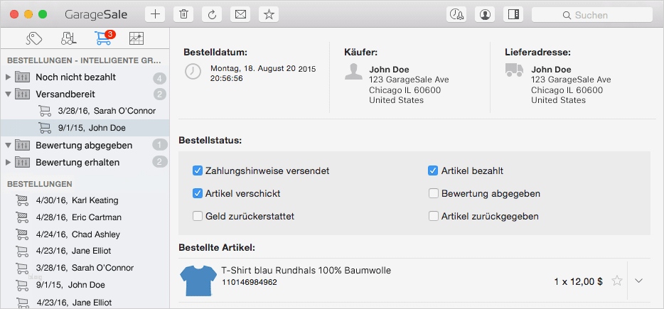The height and width of the screenshot is (309, 664).
Task: Switch to the price tag listings tab
Action: click(34, 38)
